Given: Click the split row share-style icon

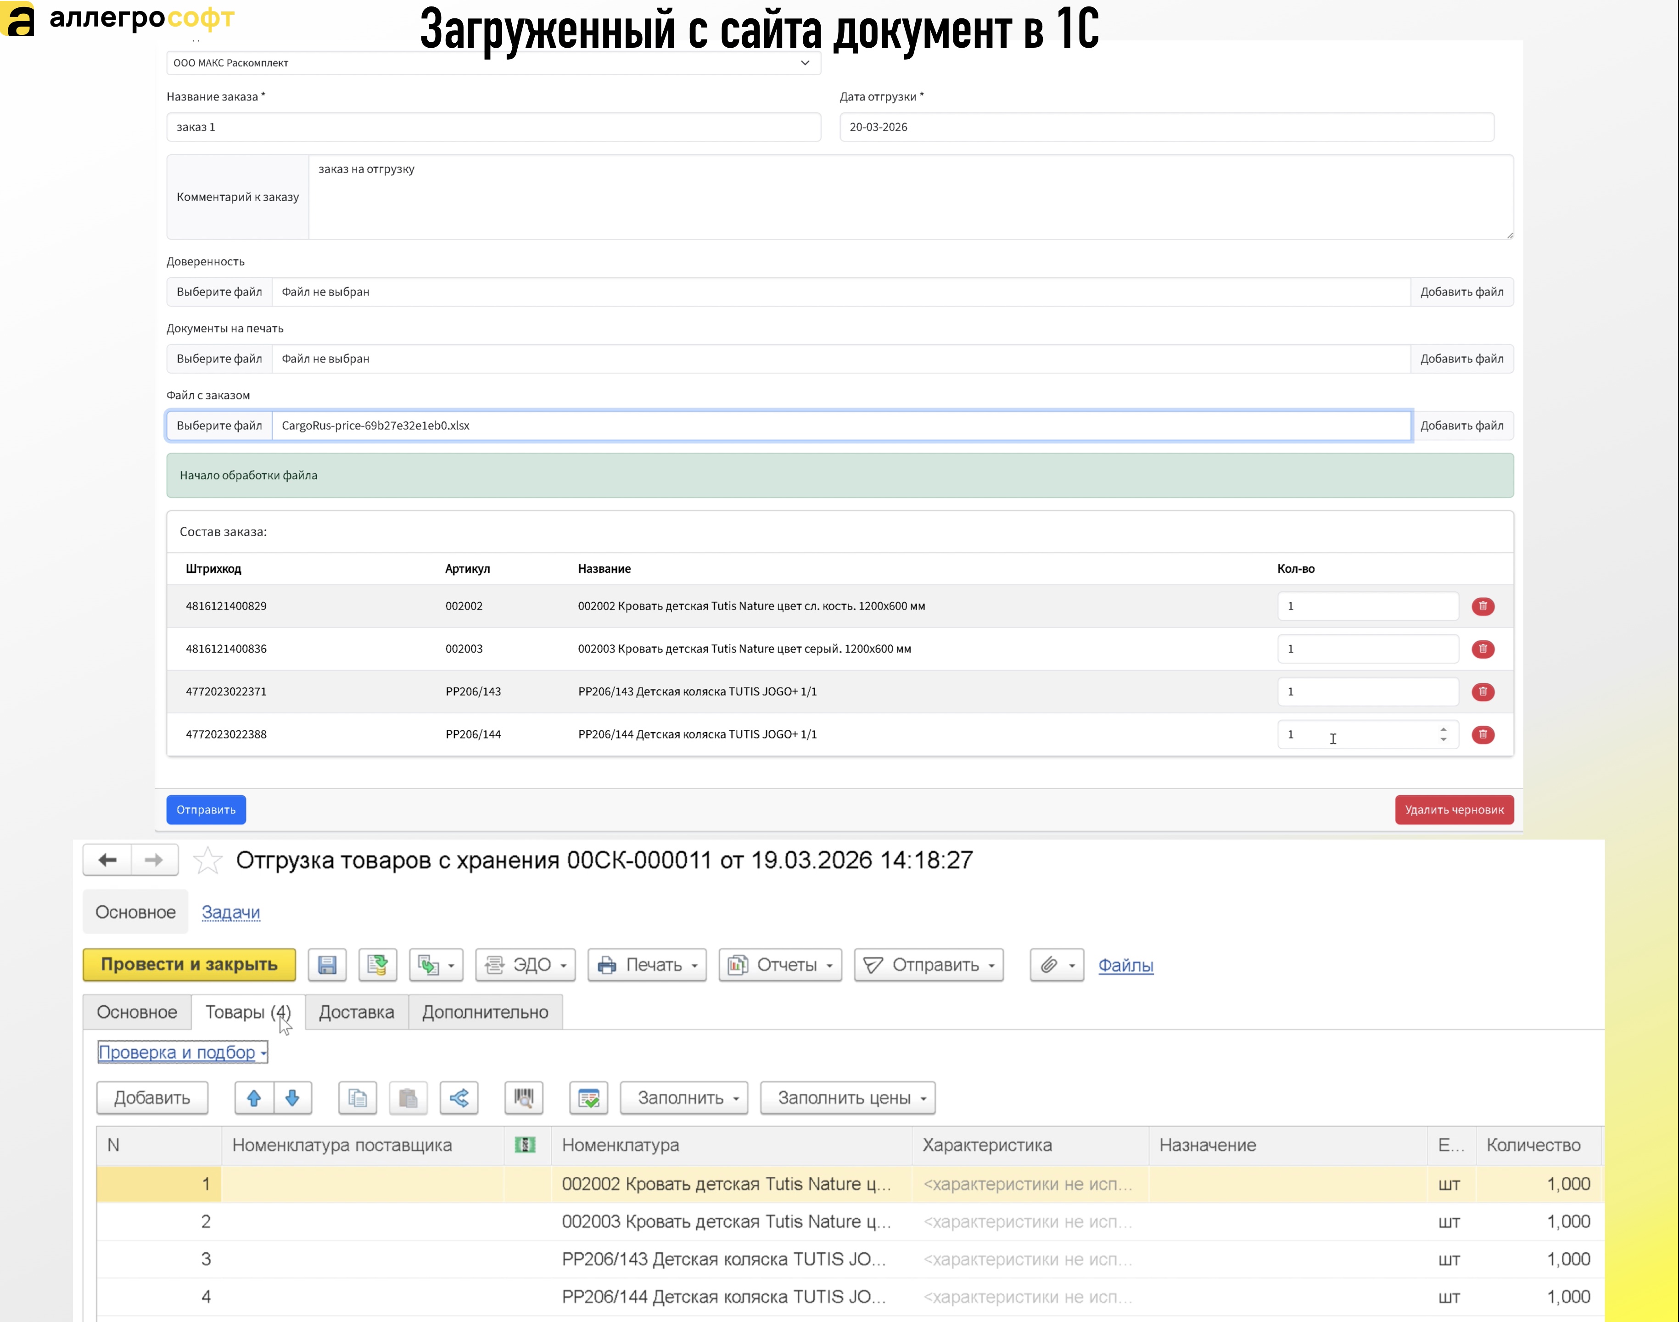Looking at the screenshot, I should (x=459, y=1098).
